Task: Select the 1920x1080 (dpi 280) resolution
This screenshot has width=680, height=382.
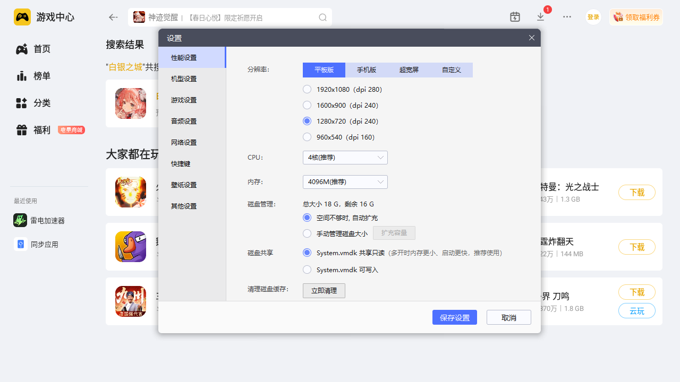Action: click(307, 89)
